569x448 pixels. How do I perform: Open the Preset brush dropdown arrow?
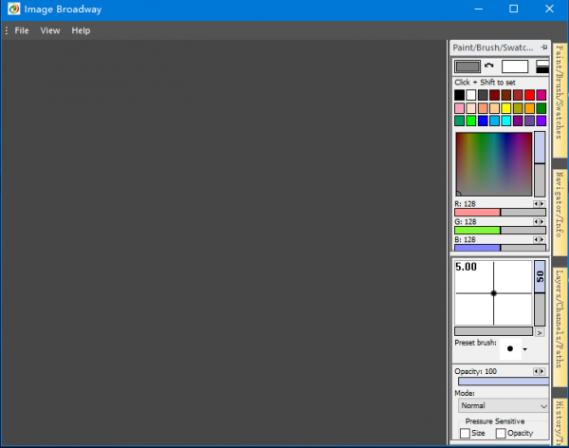[524, 349]
